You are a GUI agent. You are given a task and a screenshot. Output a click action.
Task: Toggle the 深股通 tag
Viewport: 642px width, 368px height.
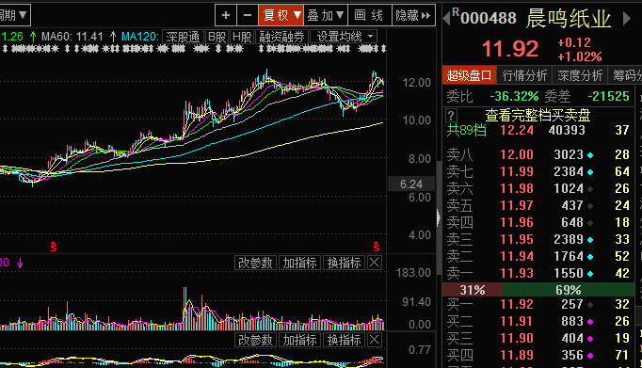(183, 37)
